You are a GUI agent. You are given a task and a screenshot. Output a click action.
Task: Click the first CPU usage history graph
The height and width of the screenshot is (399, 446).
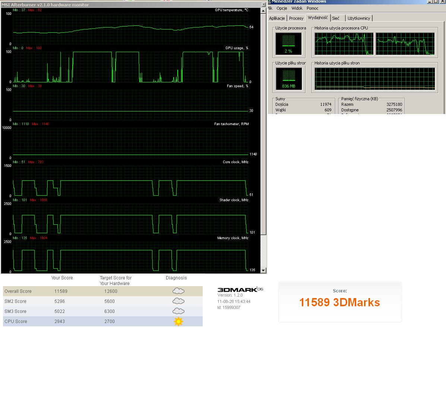tap(344, 44)
